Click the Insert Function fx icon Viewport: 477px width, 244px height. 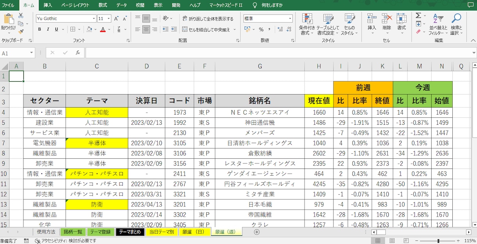coord(78,53)
